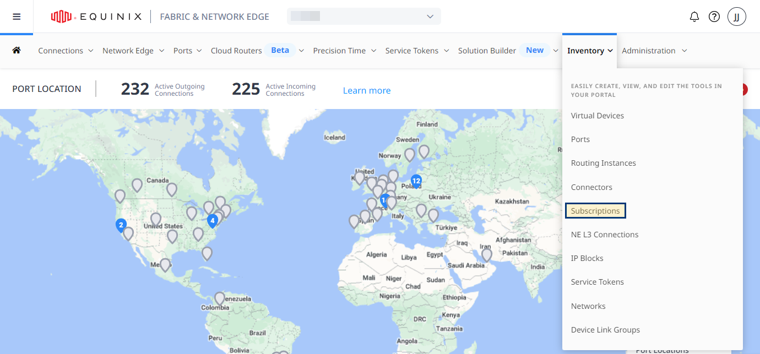Go to the home icon

coord(17,50)
